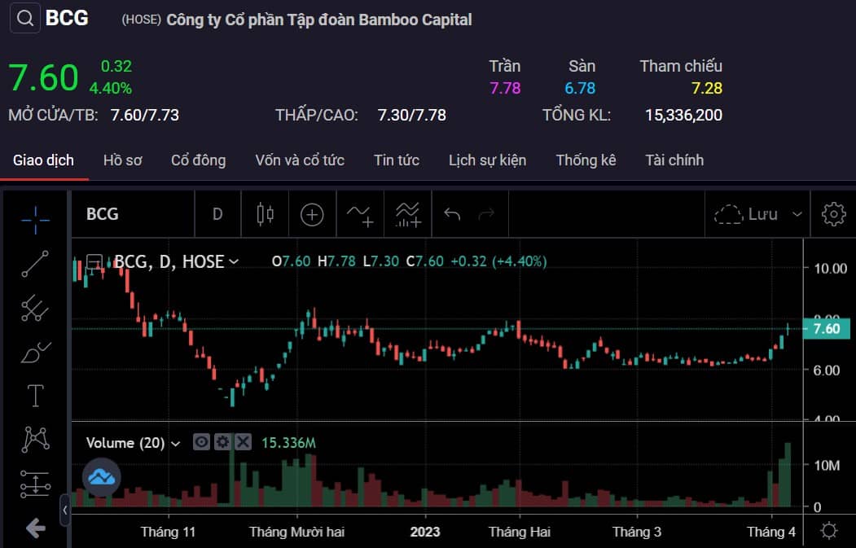
Task: Open the indicator templates icon
Action: (x=408, y=214)
